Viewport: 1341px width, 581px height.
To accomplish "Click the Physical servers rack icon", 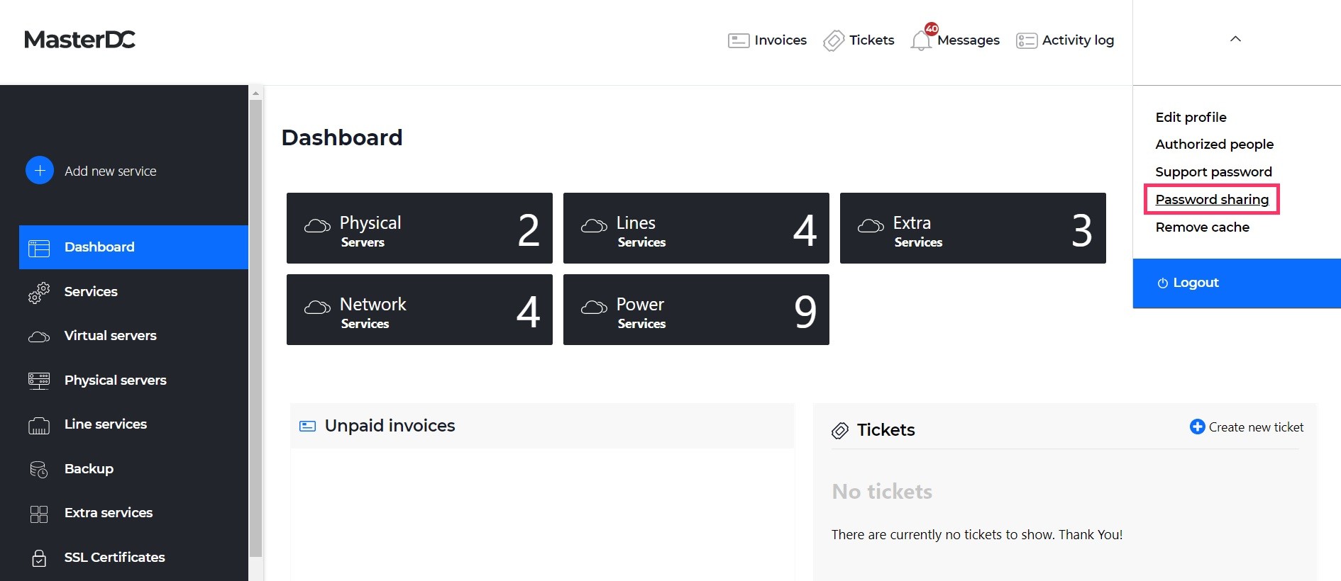I will (x=39, y=380).
